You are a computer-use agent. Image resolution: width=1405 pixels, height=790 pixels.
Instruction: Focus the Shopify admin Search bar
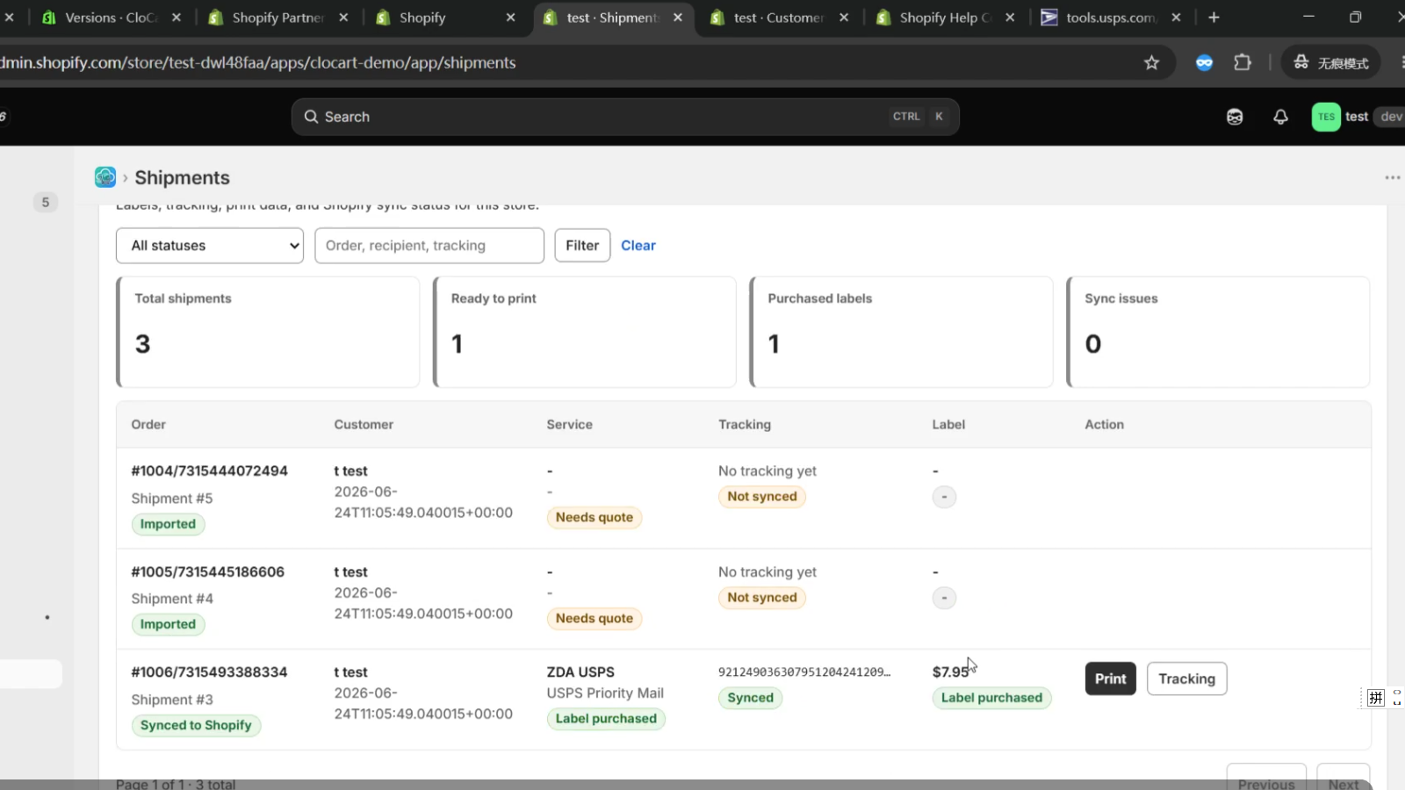[x=625, y=117]
